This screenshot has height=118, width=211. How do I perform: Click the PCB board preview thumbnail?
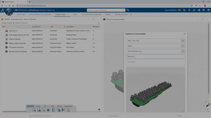coord(155,89)
